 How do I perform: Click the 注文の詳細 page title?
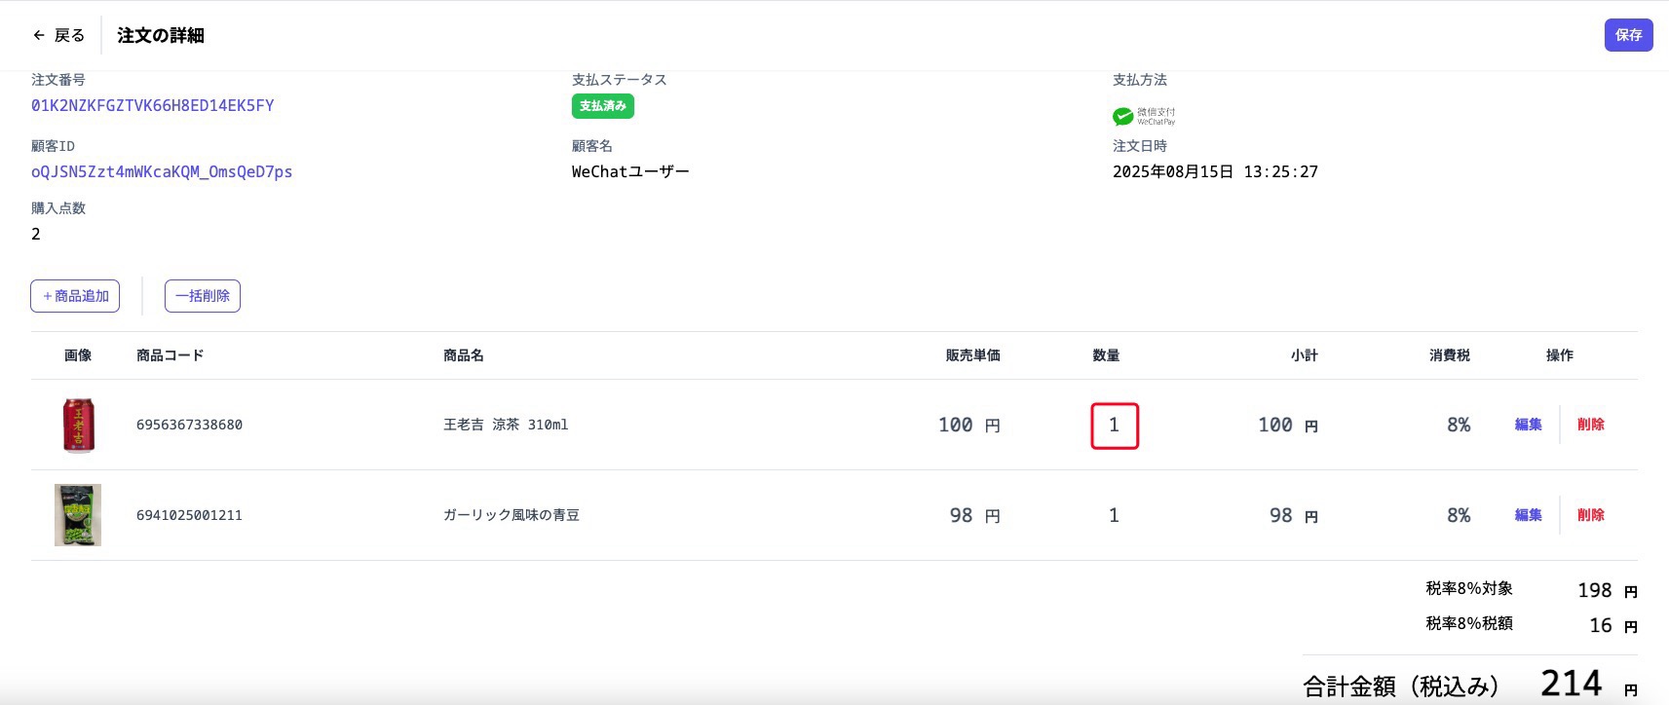[161, 35]
